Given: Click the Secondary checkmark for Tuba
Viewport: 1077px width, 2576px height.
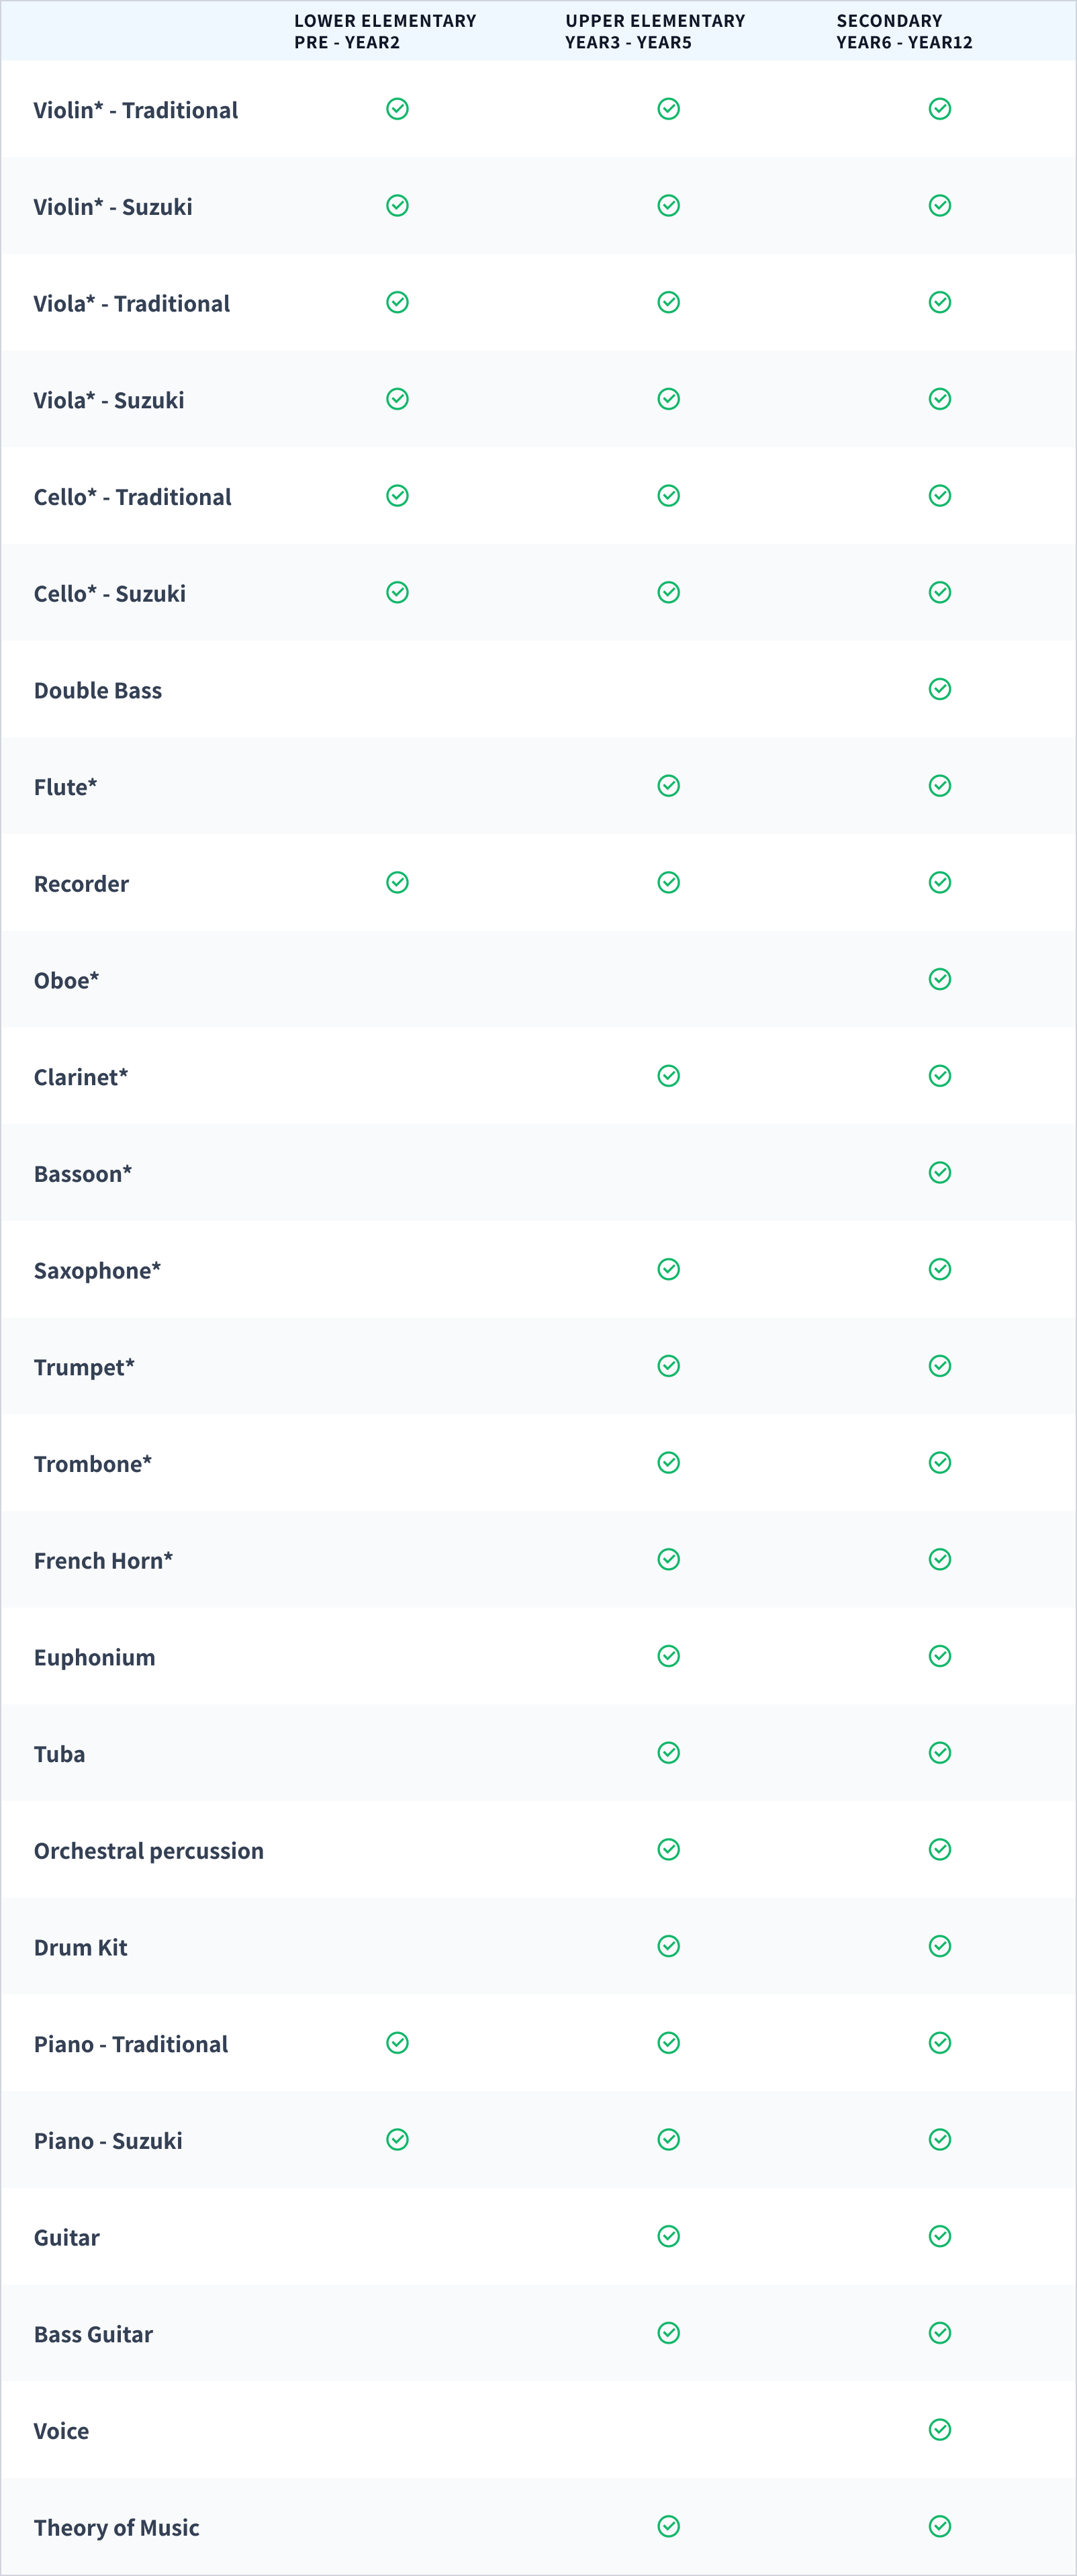Looking at the screenshot, I should click(940, 1752).
